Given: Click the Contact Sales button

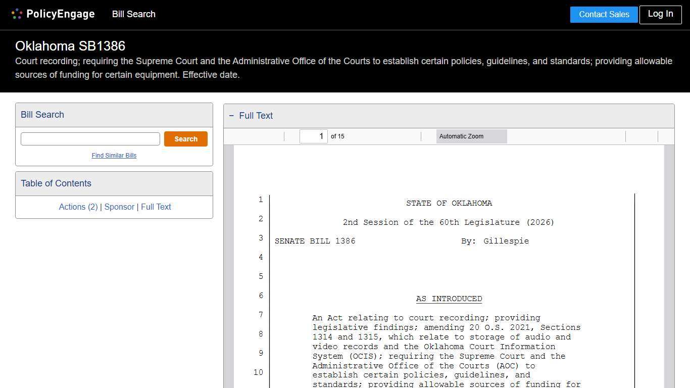Looking at the screenshot, I should (x=604, y=14).
